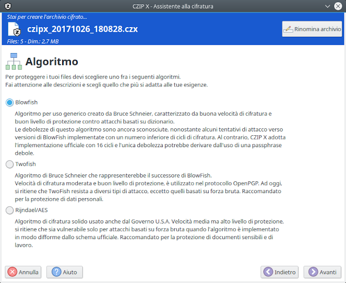
Task: Click the Blowfish description paragraph
Action: (150, 133)
